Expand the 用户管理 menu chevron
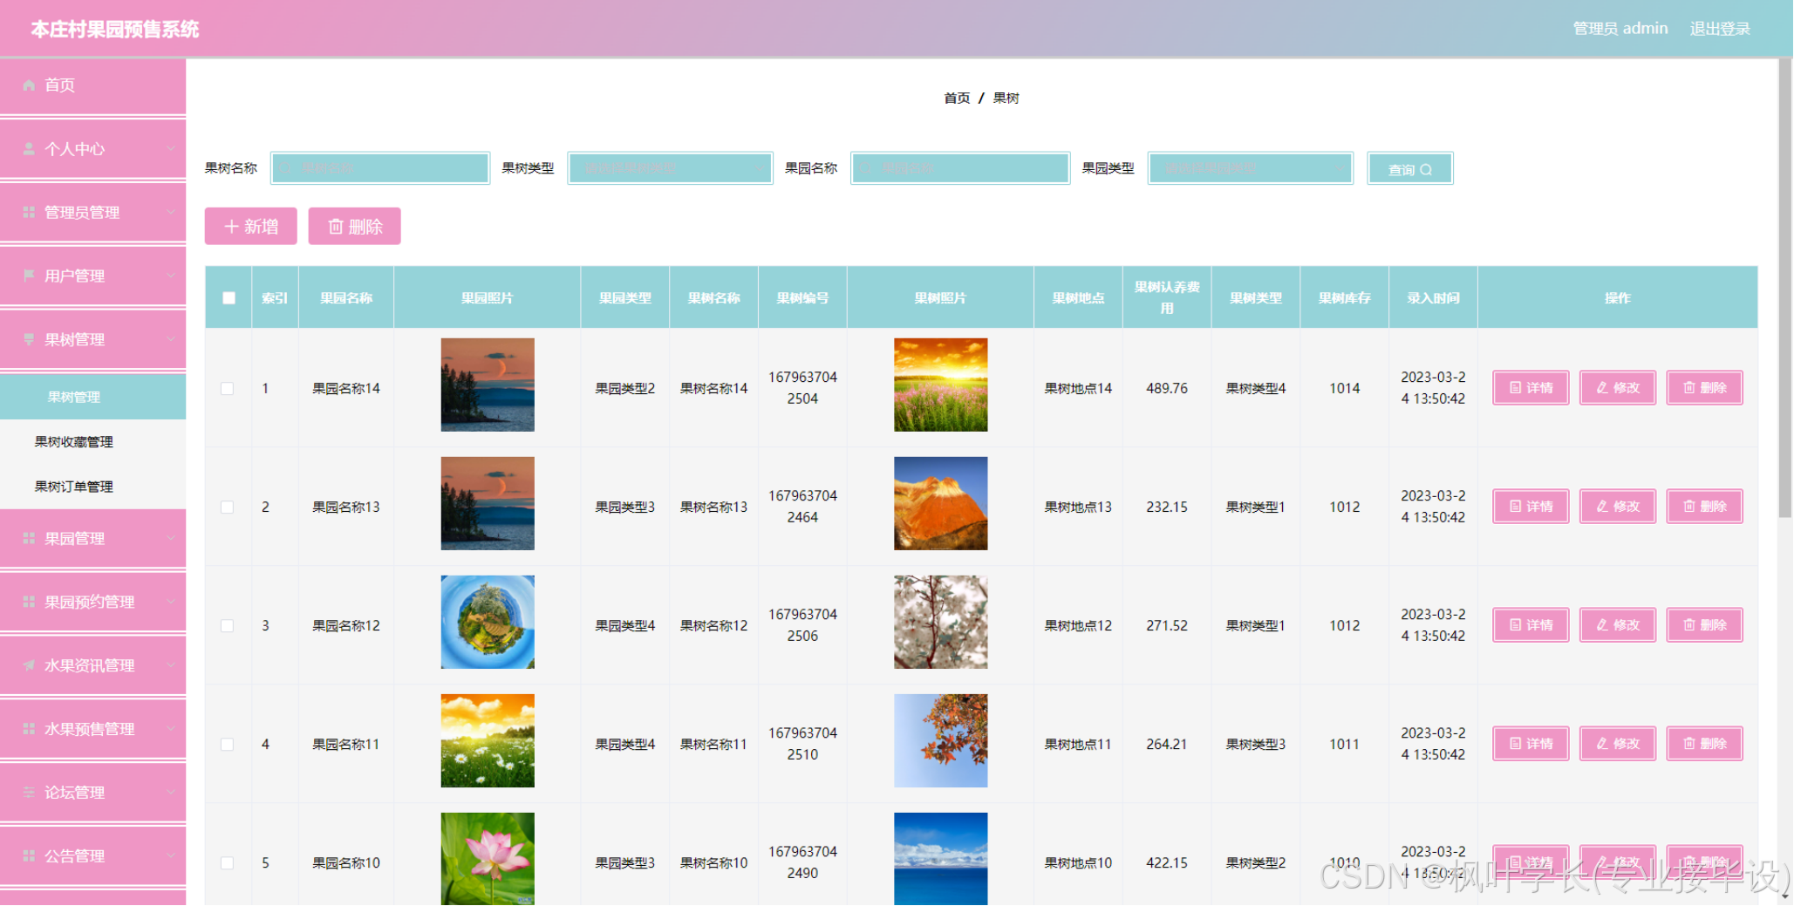This screenshot has width=1794, height=906. tap(171, 276)
